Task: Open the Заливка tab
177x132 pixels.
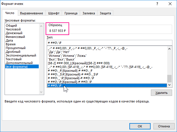Action: [x=89, y=13]
